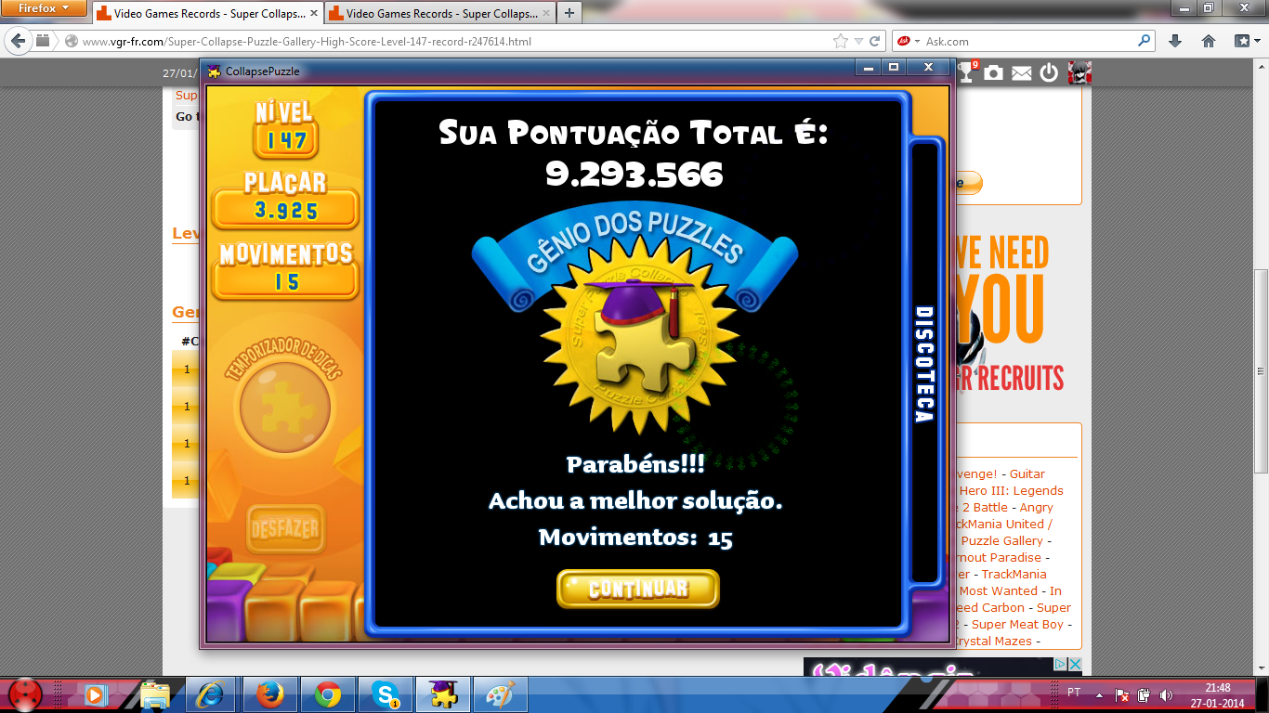Switch to the second Video Games Records tab

436,14
